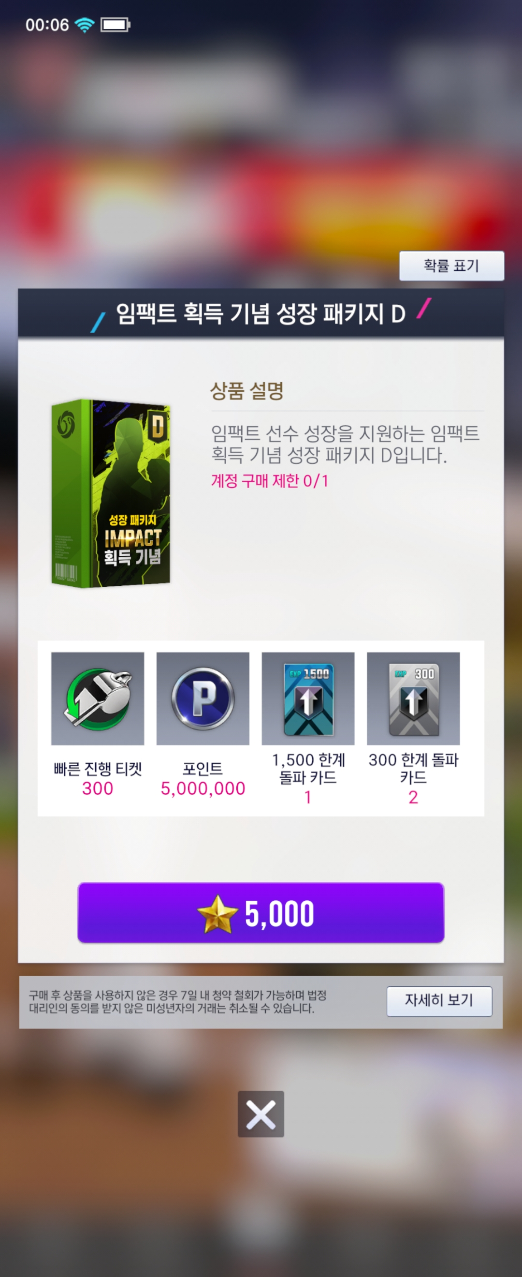
Task: Close the package popup with X
Action: (x=261, y=1114)
